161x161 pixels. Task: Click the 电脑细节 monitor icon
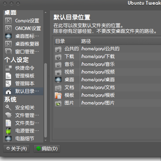click(8, 139)
